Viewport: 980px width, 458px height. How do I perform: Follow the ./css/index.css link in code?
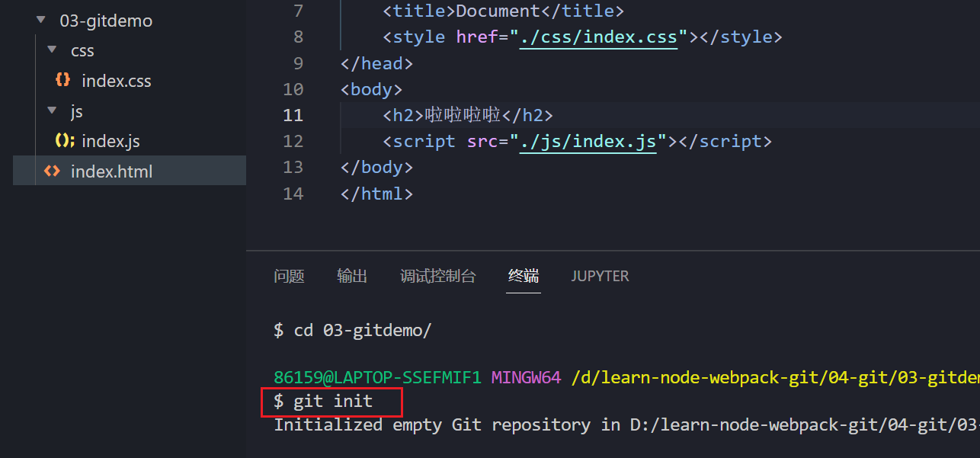click(x=598, y=37)
